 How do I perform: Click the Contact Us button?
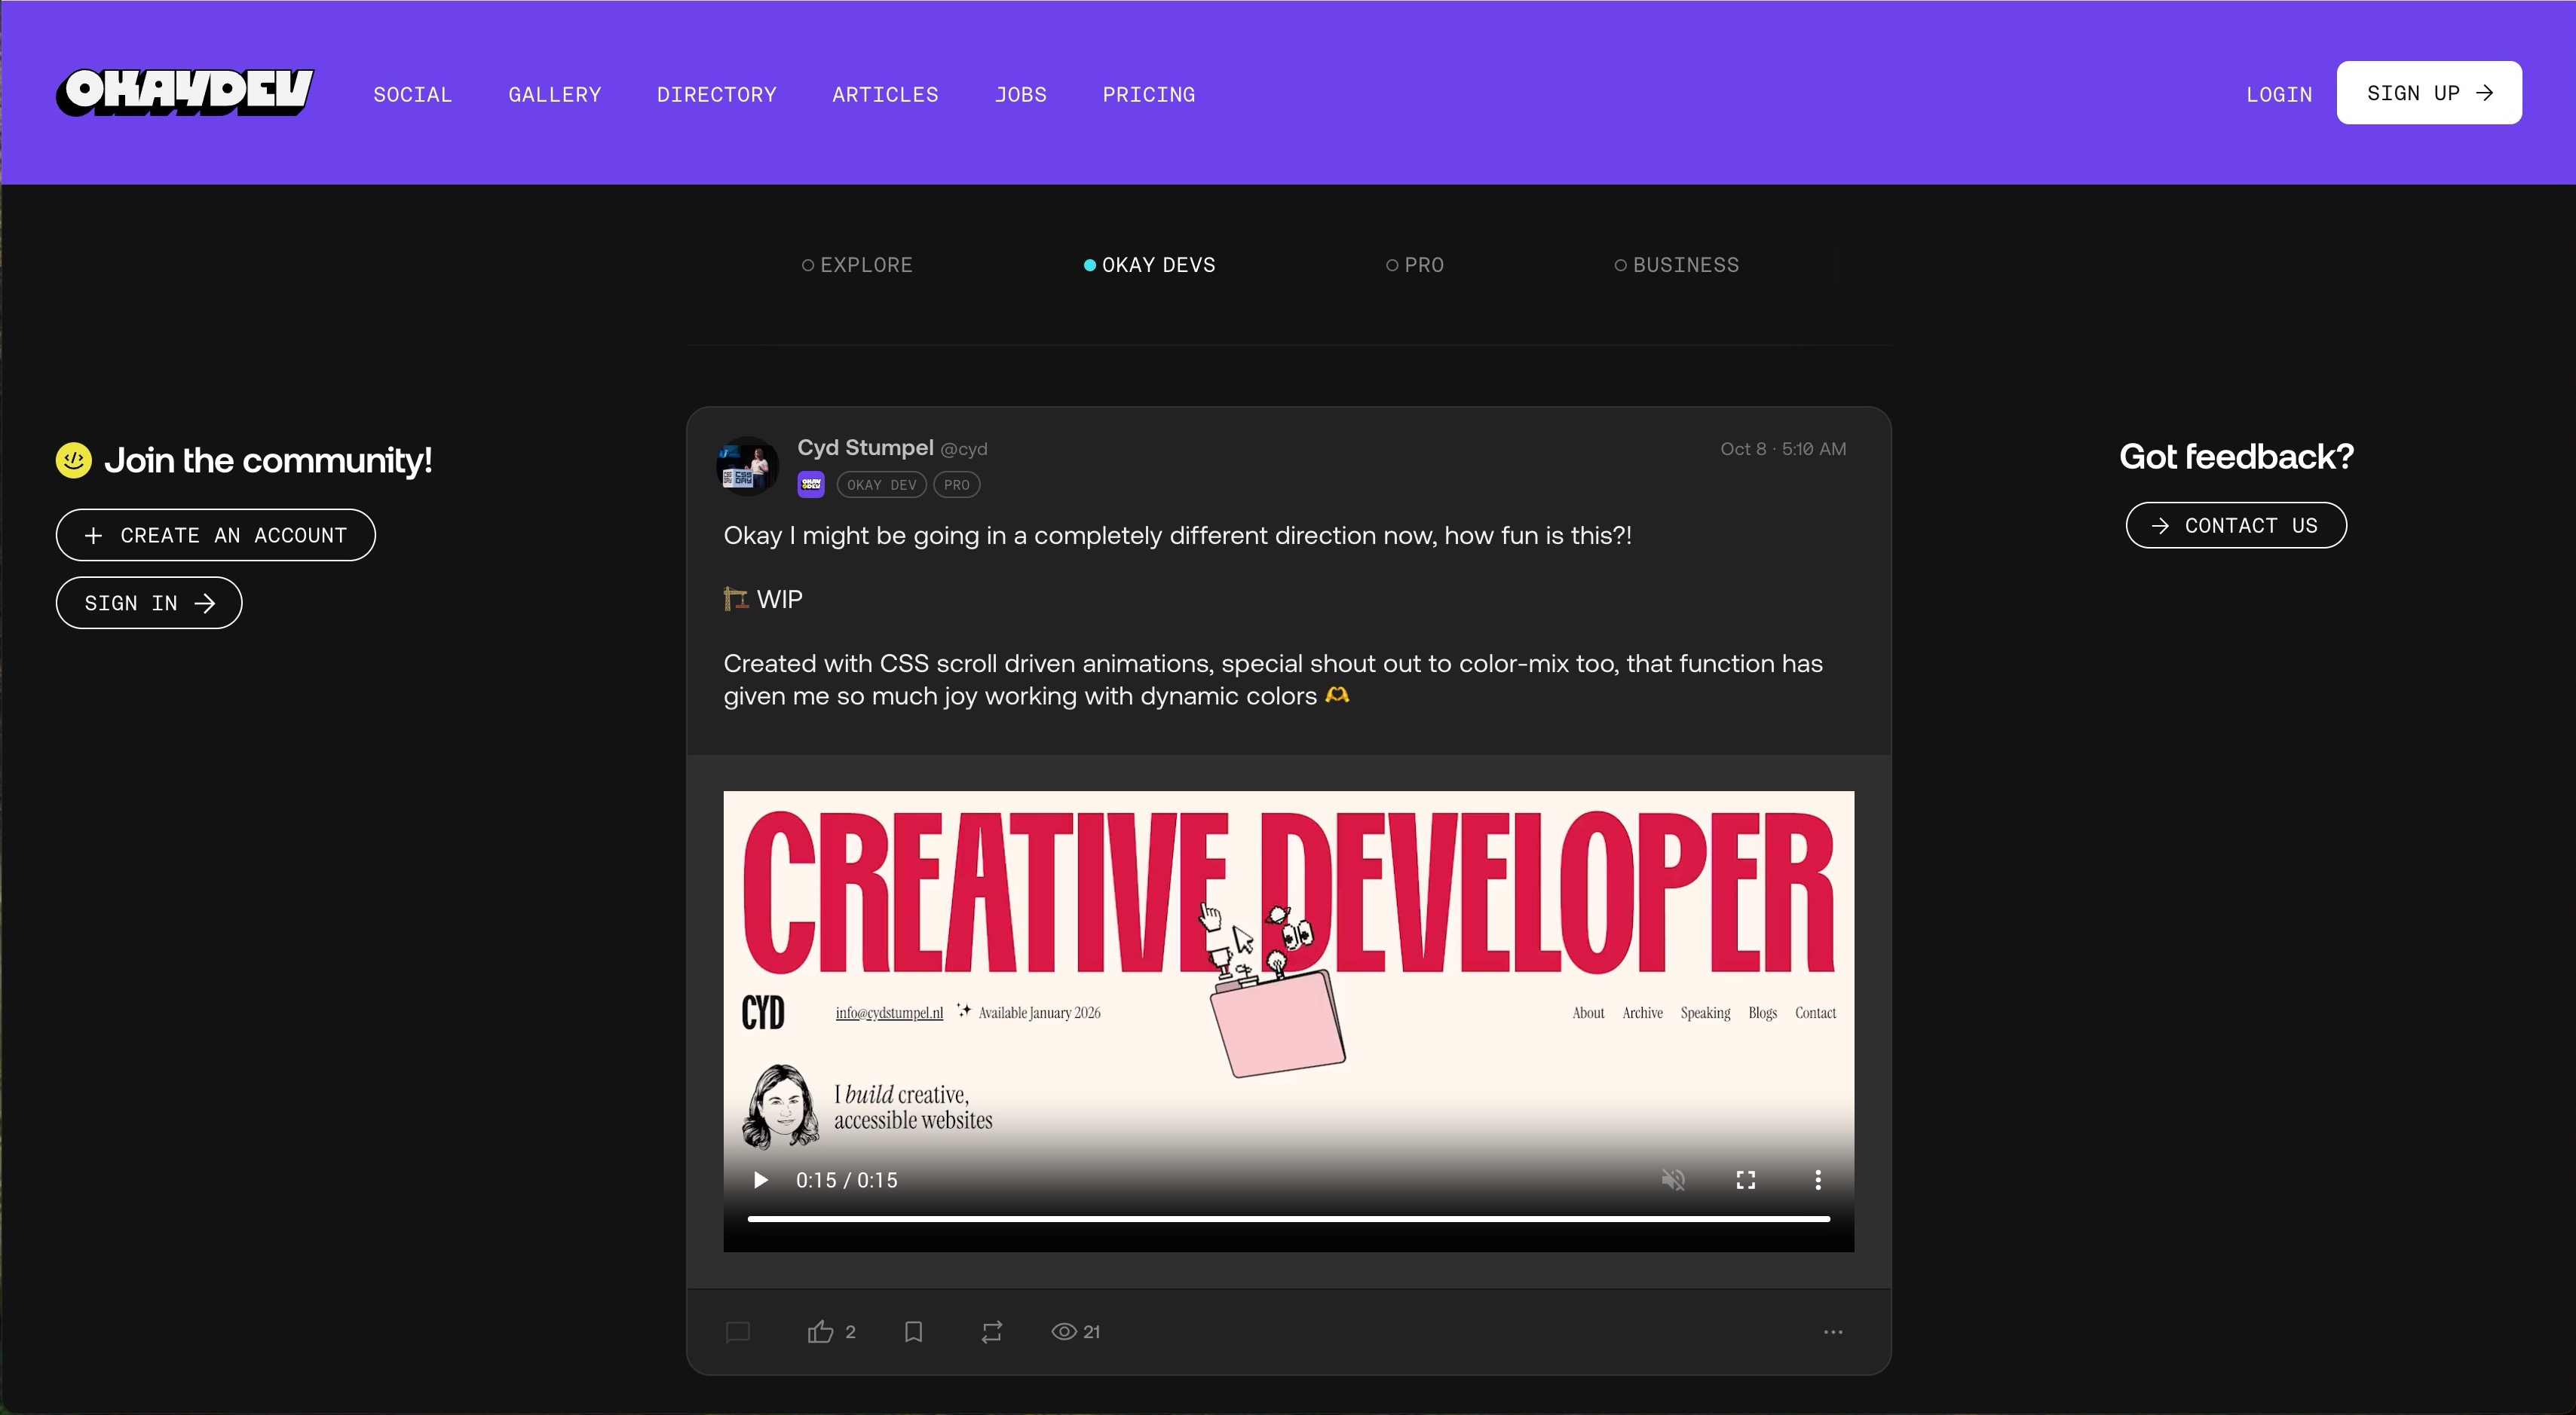pyautogui.click(x=2236, y=526)
